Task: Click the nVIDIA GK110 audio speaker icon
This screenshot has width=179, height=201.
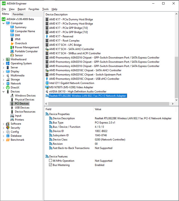Action: point(47,92)
